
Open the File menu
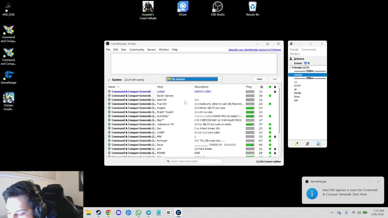108,50
